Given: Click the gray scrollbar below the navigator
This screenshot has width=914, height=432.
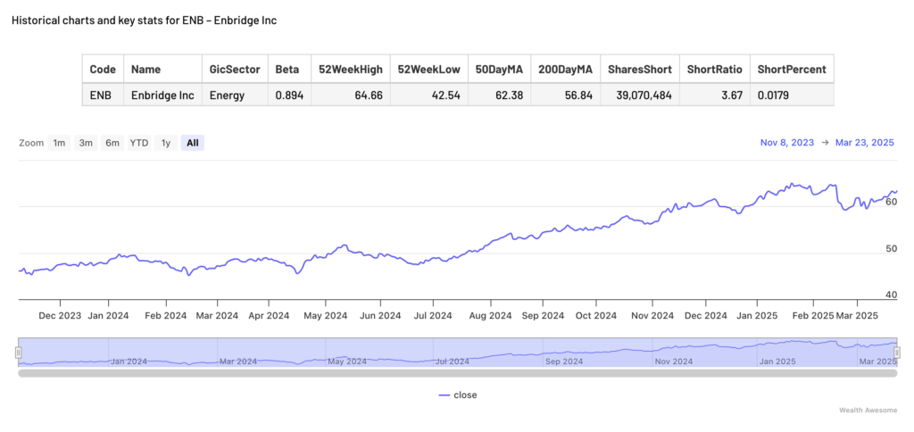Looking at the screenshot, I should click(457, 372).
